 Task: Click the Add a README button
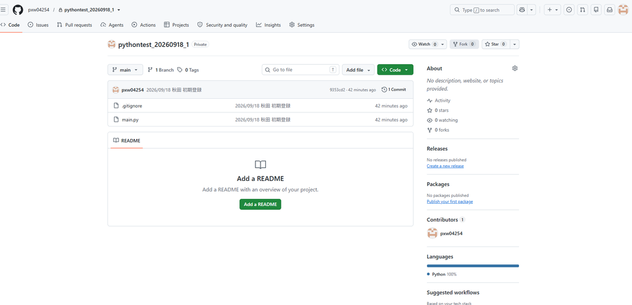(260, 204)
